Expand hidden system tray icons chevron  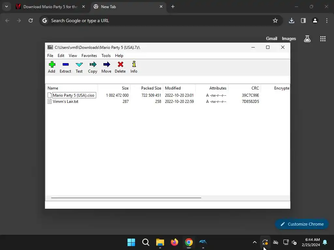click(254, 242)
